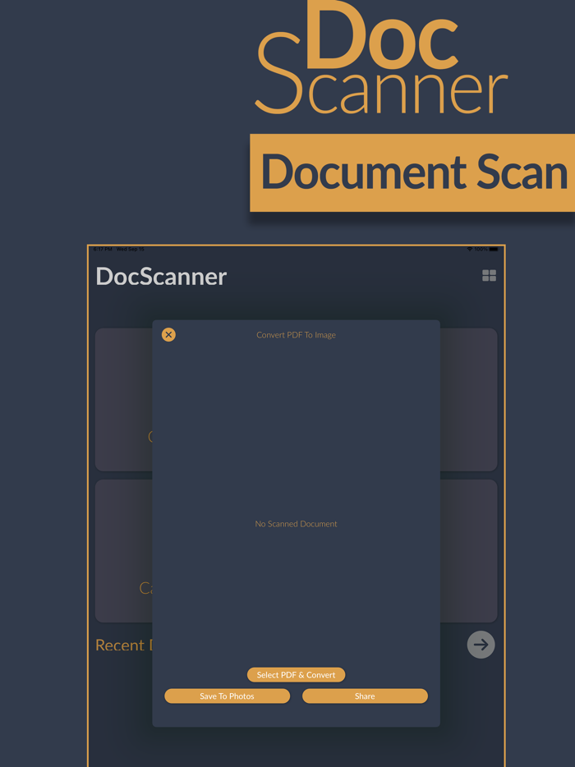Close the Convert PDF To Image dialog

(168, 334)
